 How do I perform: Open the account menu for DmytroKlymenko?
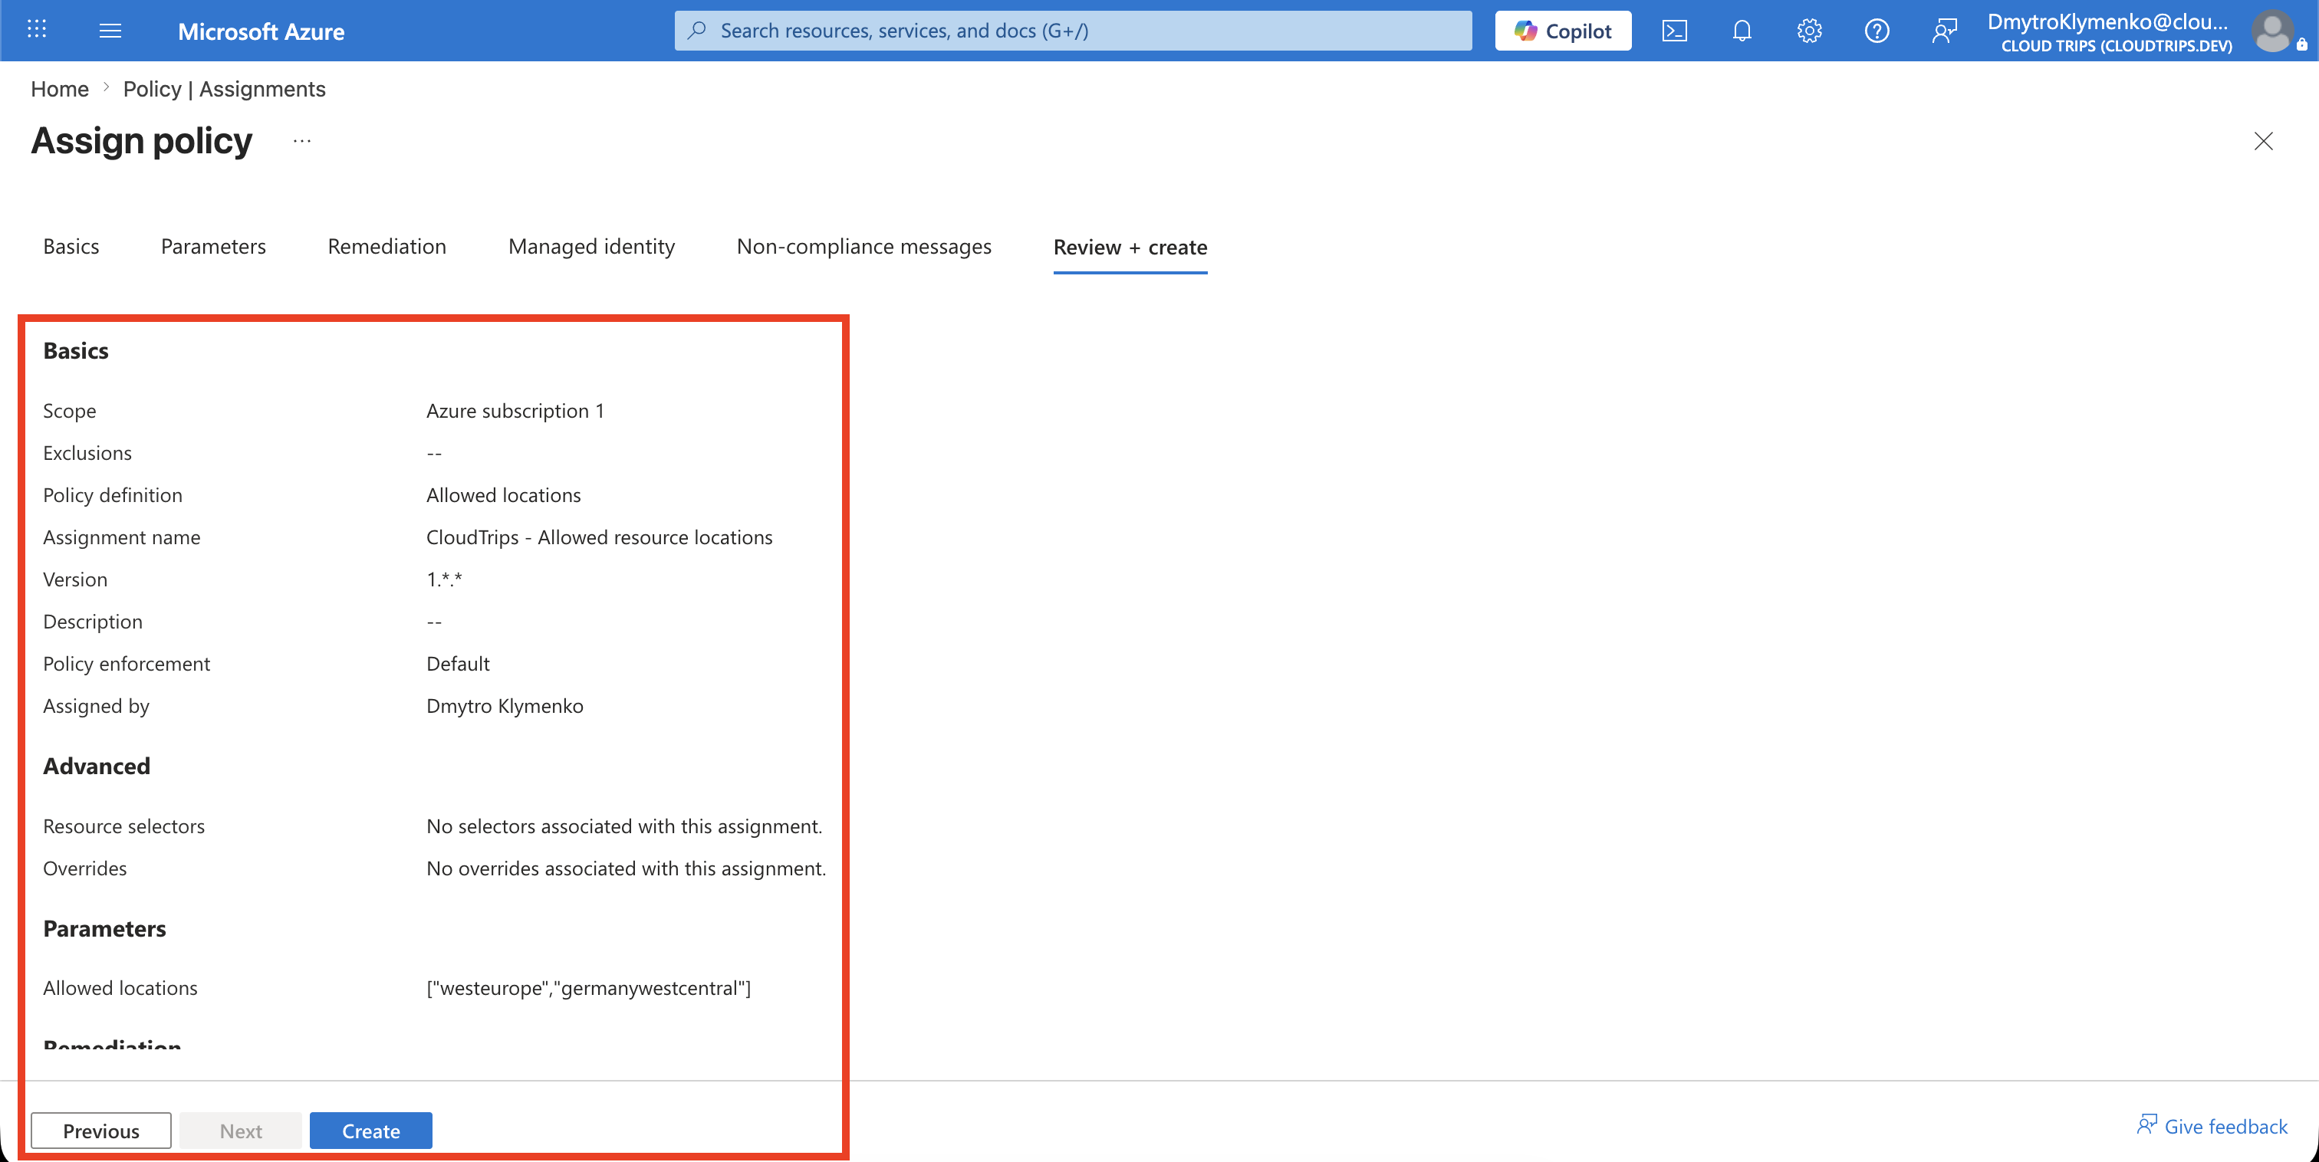[x=2108, y=31]
